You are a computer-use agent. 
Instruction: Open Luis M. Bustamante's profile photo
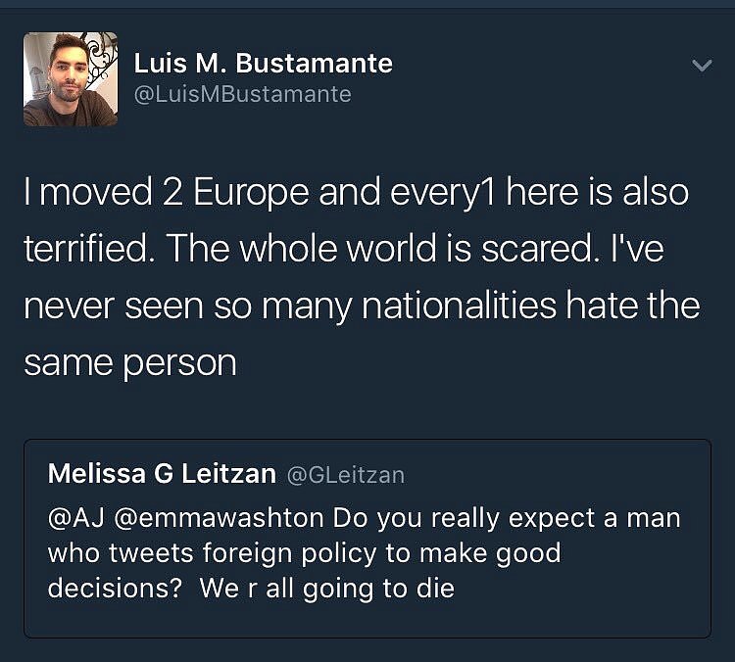tap(71, 79)
